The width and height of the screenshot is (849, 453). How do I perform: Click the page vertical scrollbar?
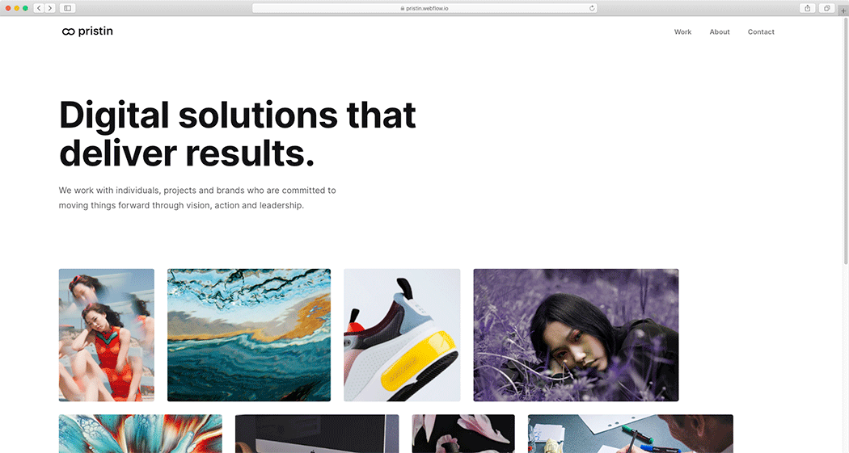pos(846,141)
